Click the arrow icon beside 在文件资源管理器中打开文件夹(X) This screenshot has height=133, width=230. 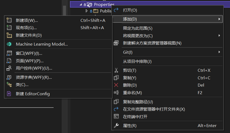[116, 109]
